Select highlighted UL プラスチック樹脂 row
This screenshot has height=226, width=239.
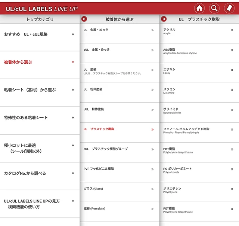(119, 133)
